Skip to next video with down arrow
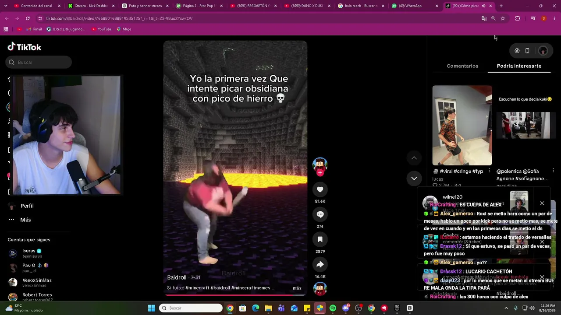Image resolution: width=561 pixels, height=315 pixels. click(x=414, y=178)
